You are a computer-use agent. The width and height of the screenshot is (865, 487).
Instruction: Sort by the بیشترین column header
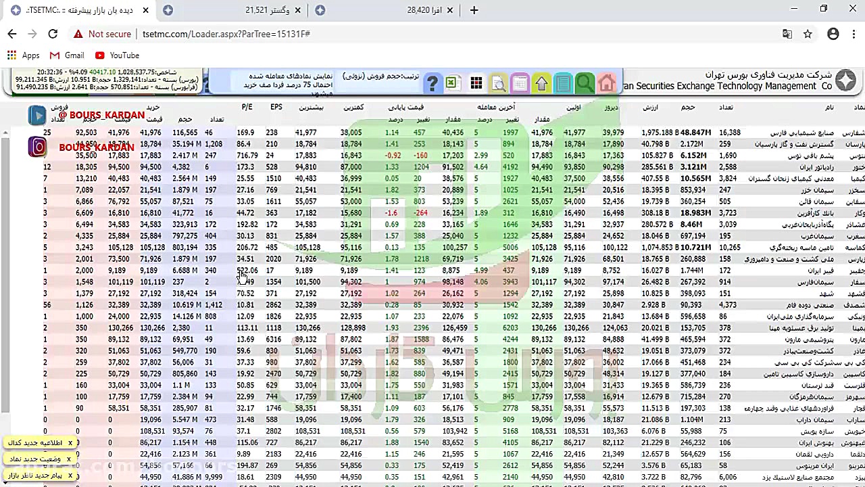pyautogui.click(x=311, y=107)
